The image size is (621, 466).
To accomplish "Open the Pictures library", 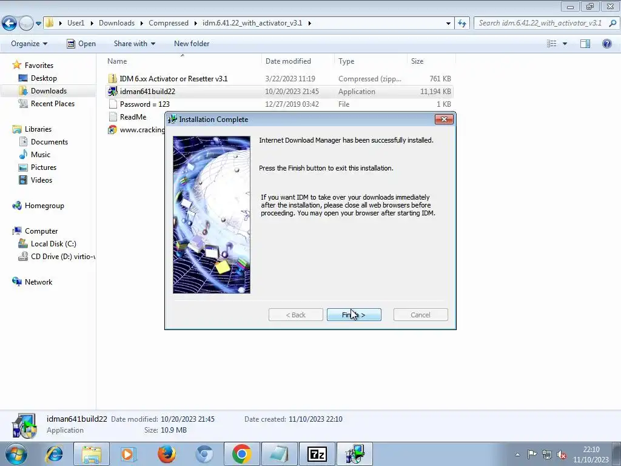I will (x=44, y=167).
